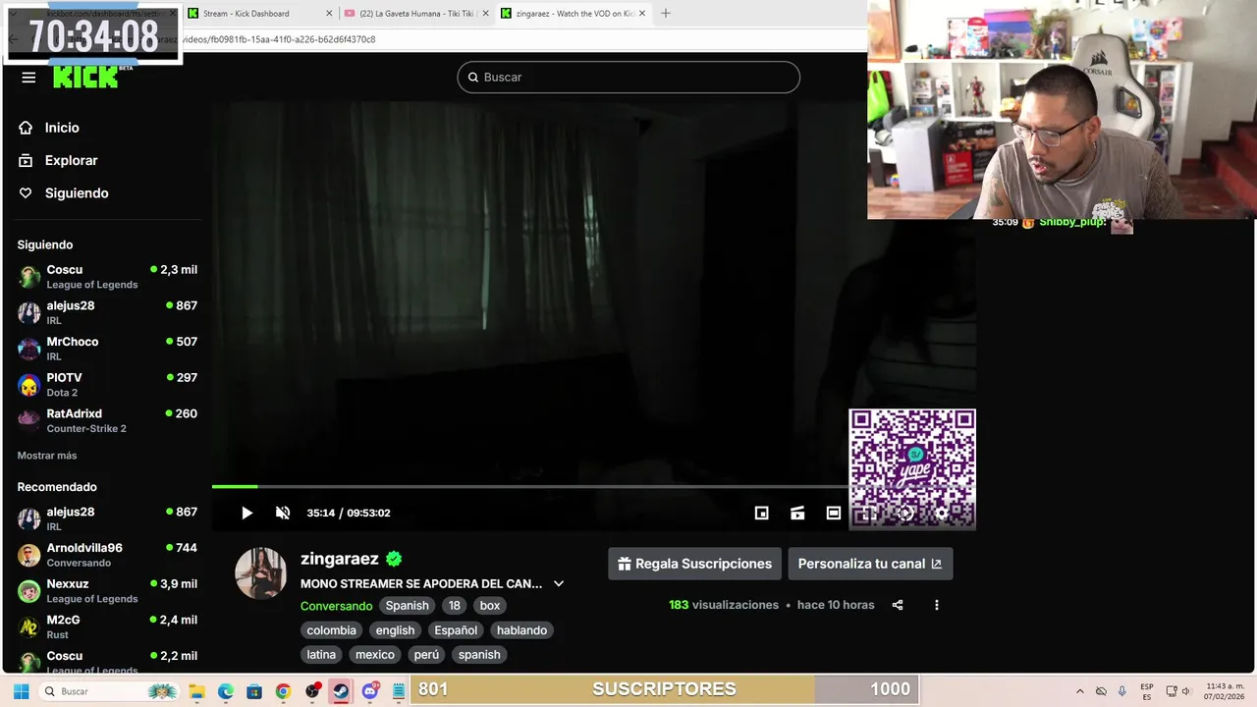This screenshot has width=1257, height=707.
Task: Expand list with Mostrar más
Action: click(47, 456)
